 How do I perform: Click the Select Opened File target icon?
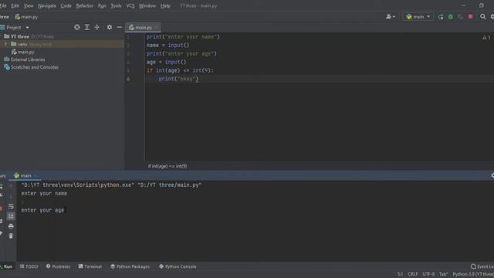(77, 28)
